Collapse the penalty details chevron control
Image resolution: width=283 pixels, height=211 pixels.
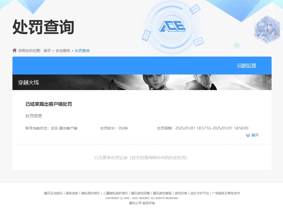point(248,135)
